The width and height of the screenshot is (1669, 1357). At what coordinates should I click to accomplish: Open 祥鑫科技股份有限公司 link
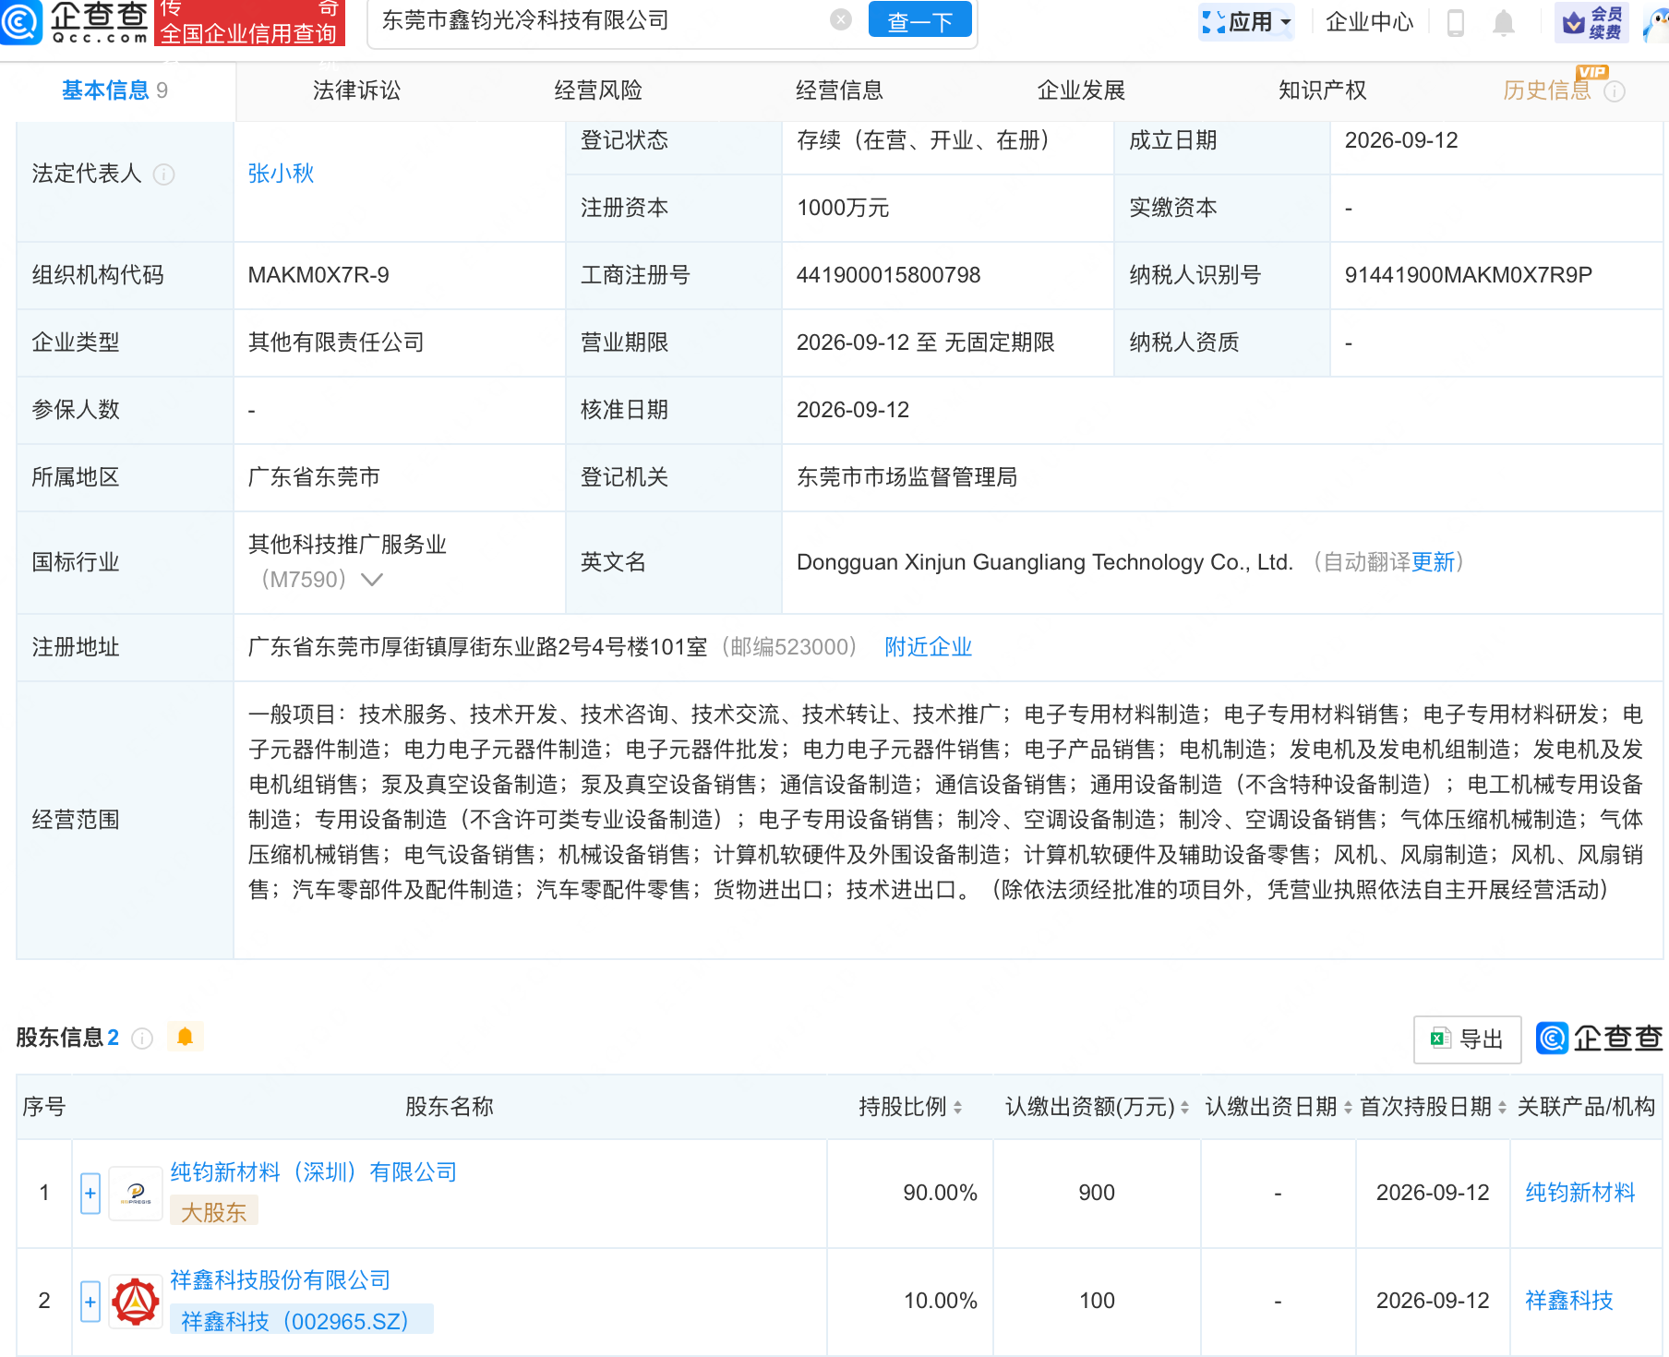281,1280
